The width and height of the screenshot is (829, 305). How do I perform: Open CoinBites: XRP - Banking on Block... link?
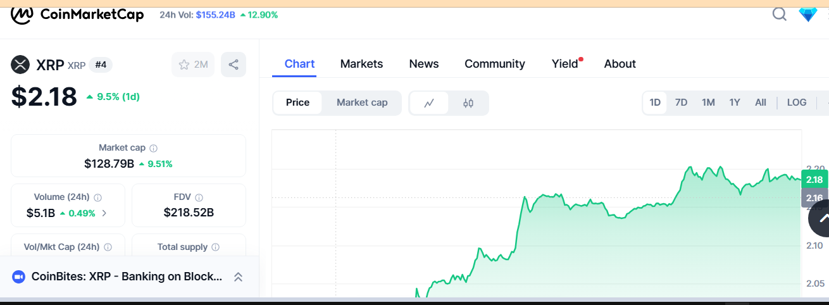pos(127,277)
